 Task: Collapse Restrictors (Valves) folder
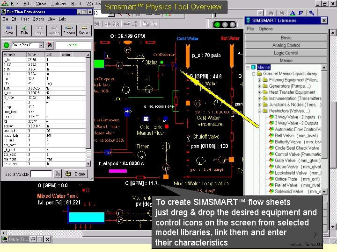(260, 111)
